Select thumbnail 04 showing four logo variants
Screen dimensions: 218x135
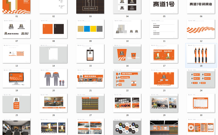tap(127, 7)
